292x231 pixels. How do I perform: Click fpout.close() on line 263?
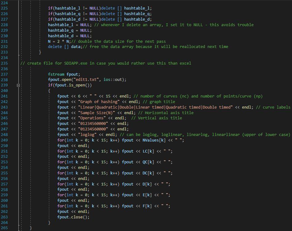click(73, 217)
